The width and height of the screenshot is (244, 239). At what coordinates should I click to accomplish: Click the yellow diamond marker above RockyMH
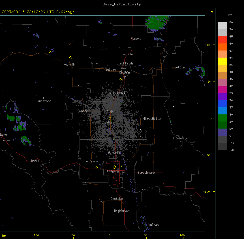click(x=71, y=58)
